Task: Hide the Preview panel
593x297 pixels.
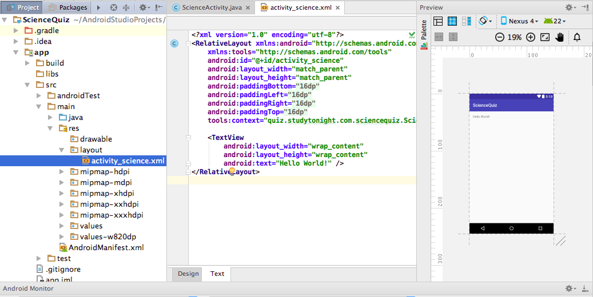Action: pos(585,7)
